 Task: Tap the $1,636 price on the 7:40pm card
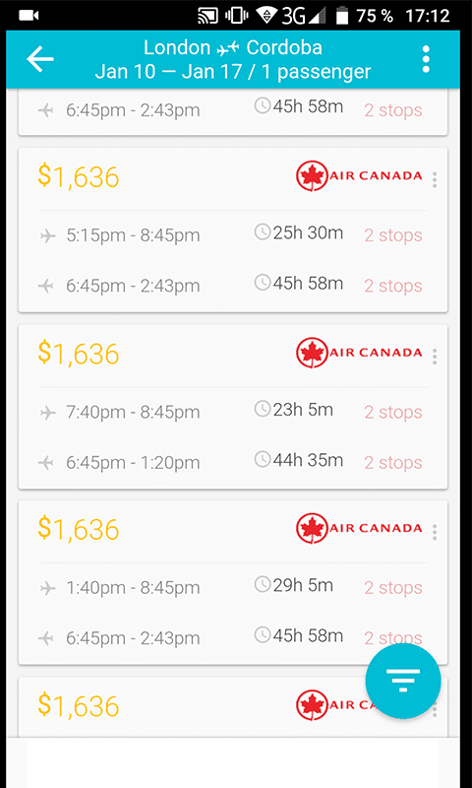pos(79,353)
